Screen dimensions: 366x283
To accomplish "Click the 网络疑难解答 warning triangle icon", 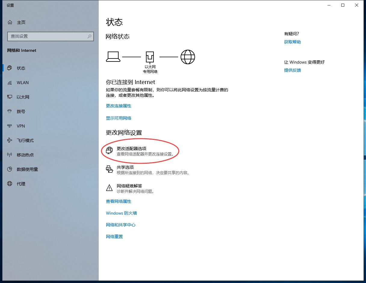I will [109, 188].
